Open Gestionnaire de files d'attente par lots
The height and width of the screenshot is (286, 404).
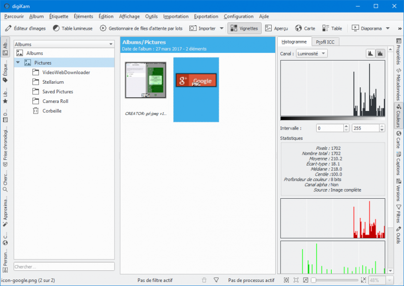pyautogui.click(x=141, y=28)
